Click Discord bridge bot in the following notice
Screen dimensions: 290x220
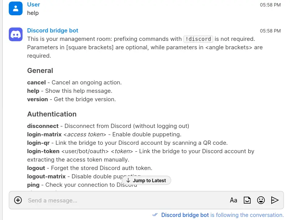coord(185,215)
